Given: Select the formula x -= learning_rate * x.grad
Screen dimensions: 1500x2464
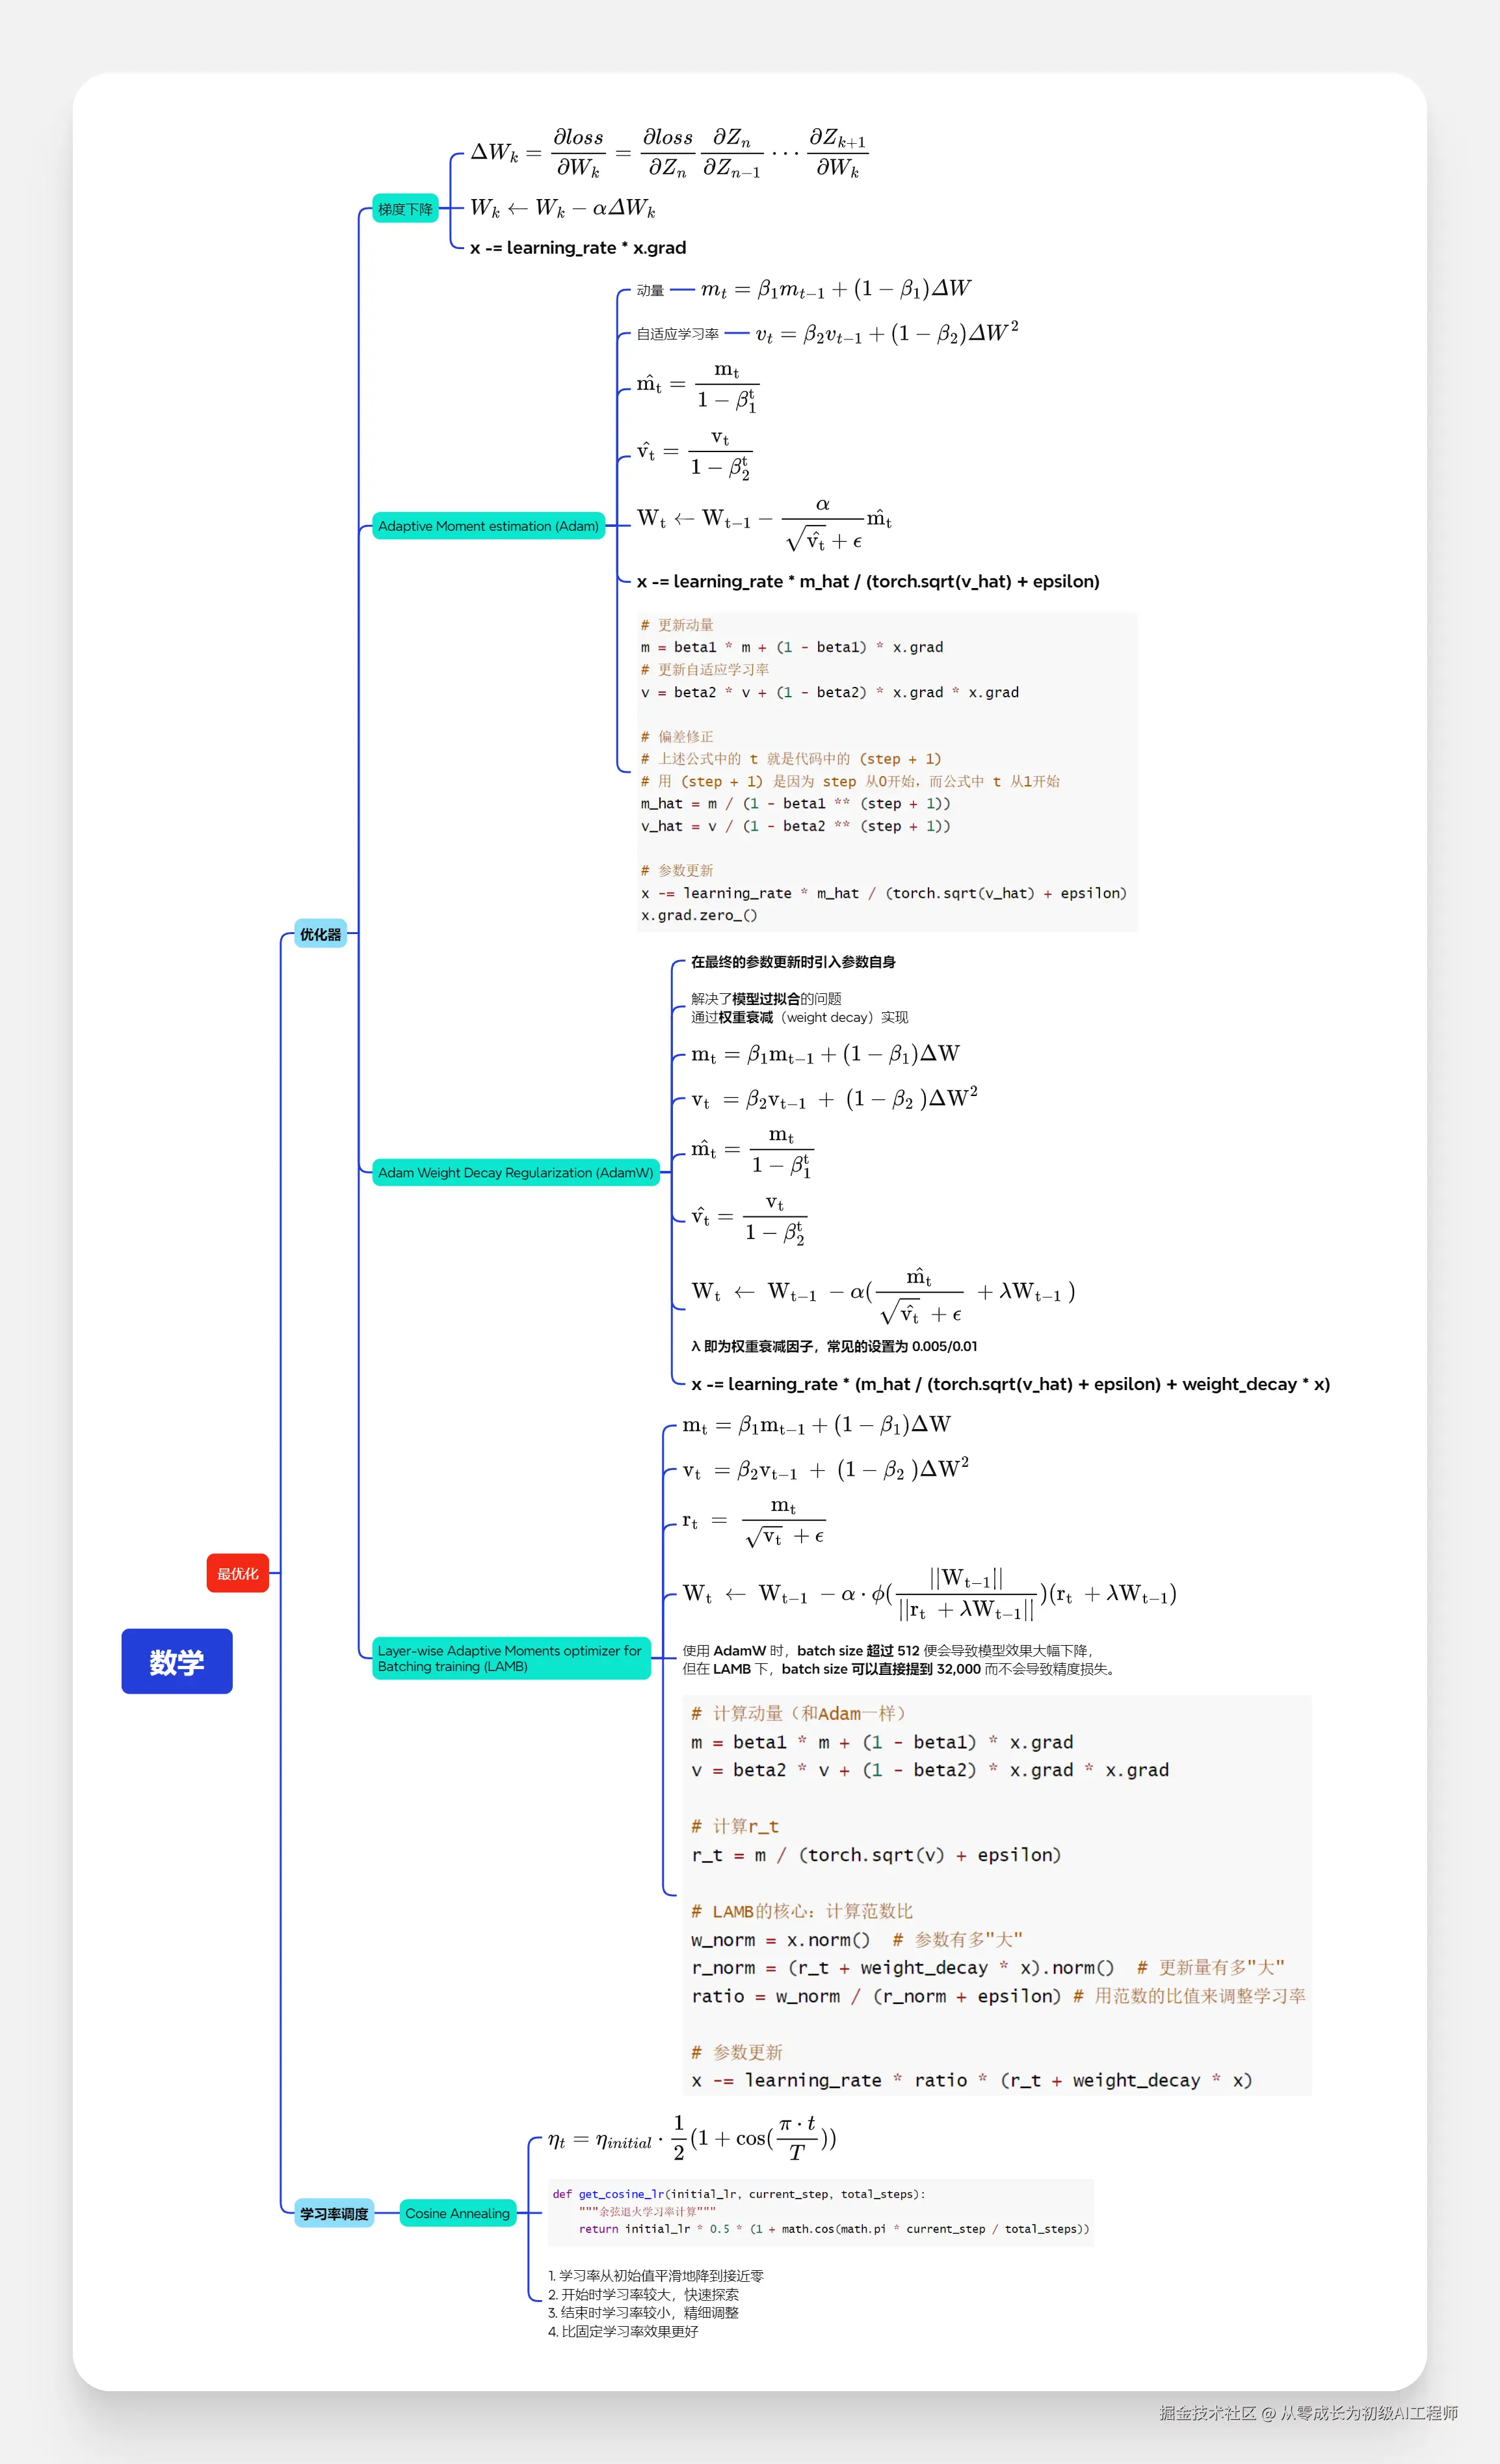Looking at the screenshot, I should 577,247.
